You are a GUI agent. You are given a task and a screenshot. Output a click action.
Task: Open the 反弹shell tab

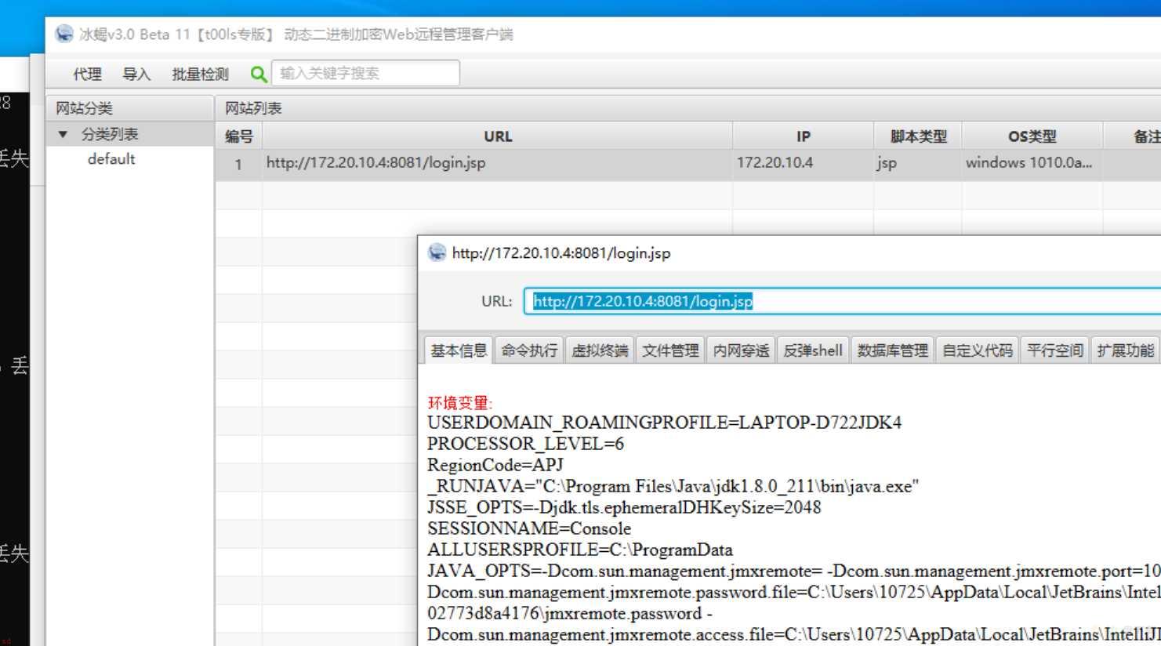[x=813, y=350]
